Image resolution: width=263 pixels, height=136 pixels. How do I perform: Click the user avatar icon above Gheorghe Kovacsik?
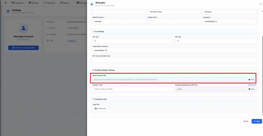[23, 28]
